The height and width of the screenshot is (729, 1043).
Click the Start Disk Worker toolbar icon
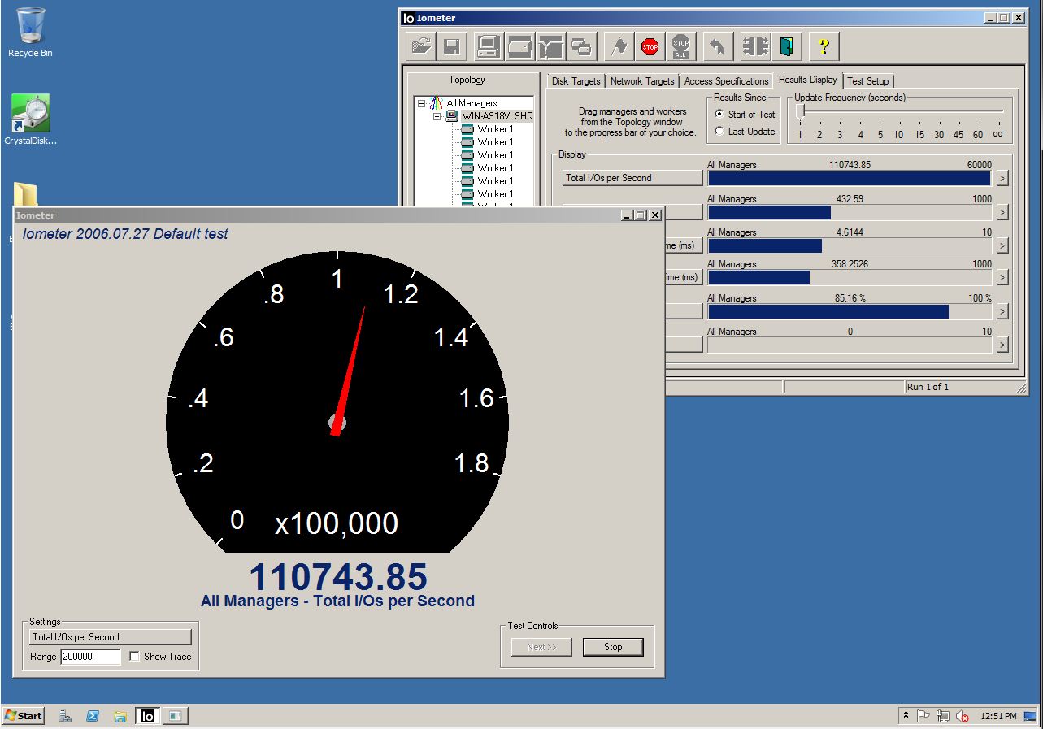click(520, 46)
